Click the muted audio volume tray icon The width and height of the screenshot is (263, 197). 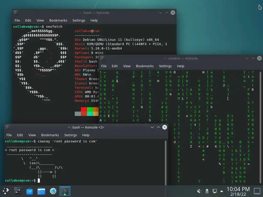(199, 191)
